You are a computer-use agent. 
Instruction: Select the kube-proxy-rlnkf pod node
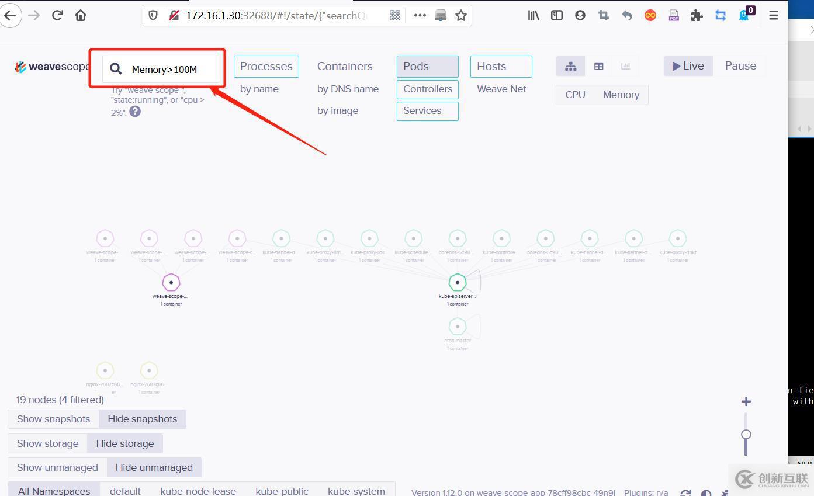click(678, 238)
